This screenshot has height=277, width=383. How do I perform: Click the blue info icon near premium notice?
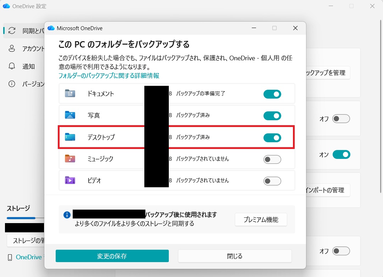click(x=67, y=215)
